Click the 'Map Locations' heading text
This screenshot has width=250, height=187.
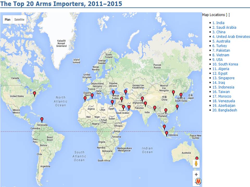[214, 15]
